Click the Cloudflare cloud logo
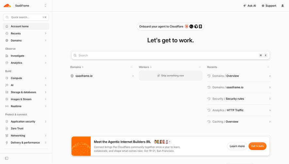This screenshot has width=289, height=164. point(7,6)
